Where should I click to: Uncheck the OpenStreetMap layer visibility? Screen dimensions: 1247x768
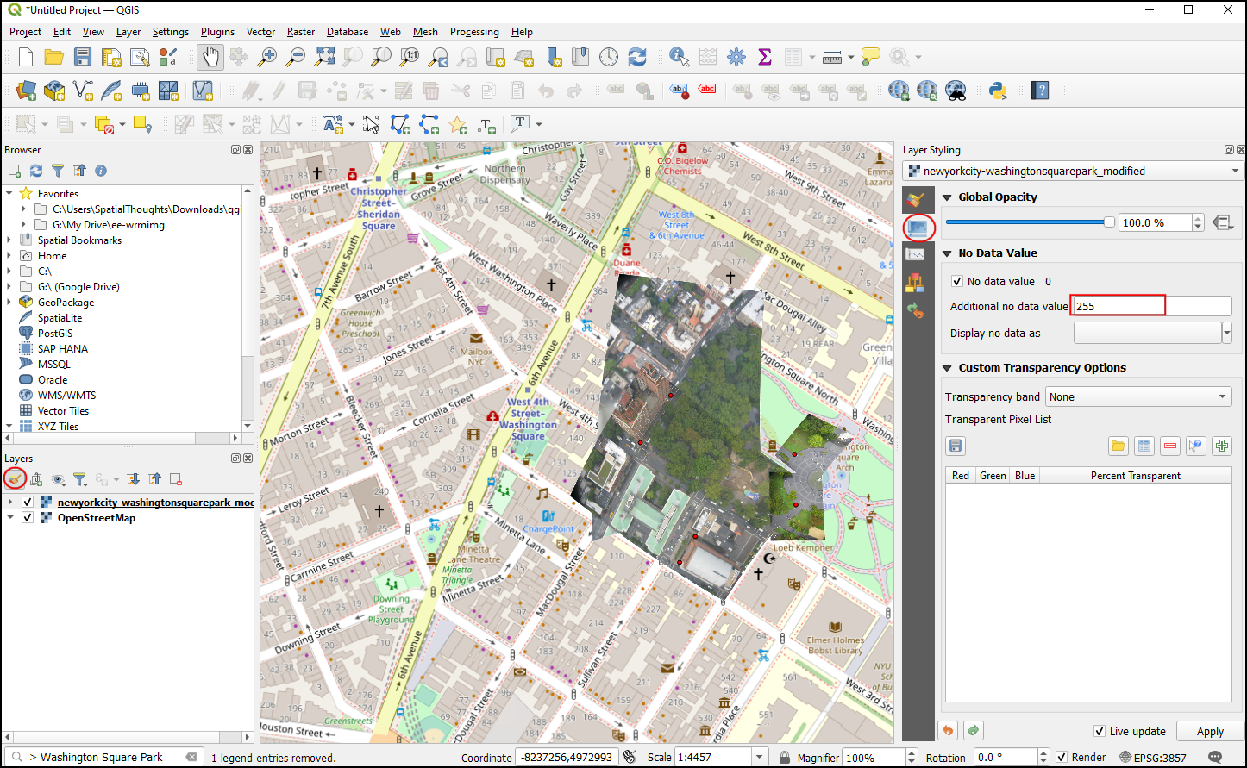28,518
